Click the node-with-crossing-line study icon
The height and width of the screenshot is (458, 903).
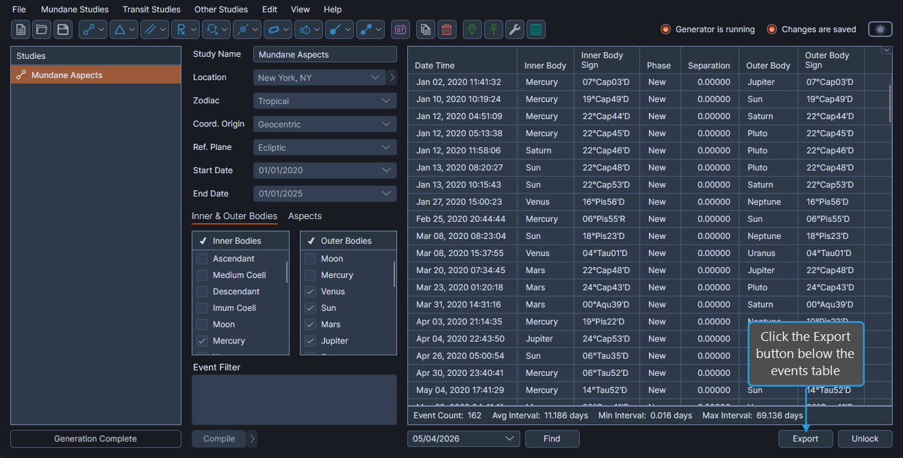pos(242,29)
